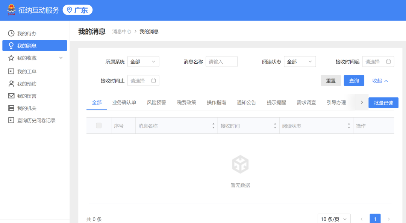Open 我的预约 in the sidebar
Screen dimensions: 406x223
pyautogui.click(x=35, y=84)
